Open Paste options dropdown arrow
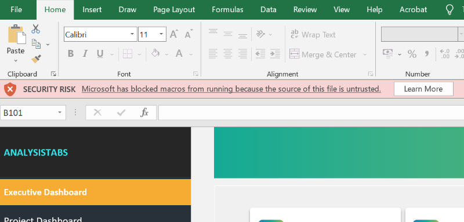The width and height of the screenshot is (464, 222). (16, 61)
